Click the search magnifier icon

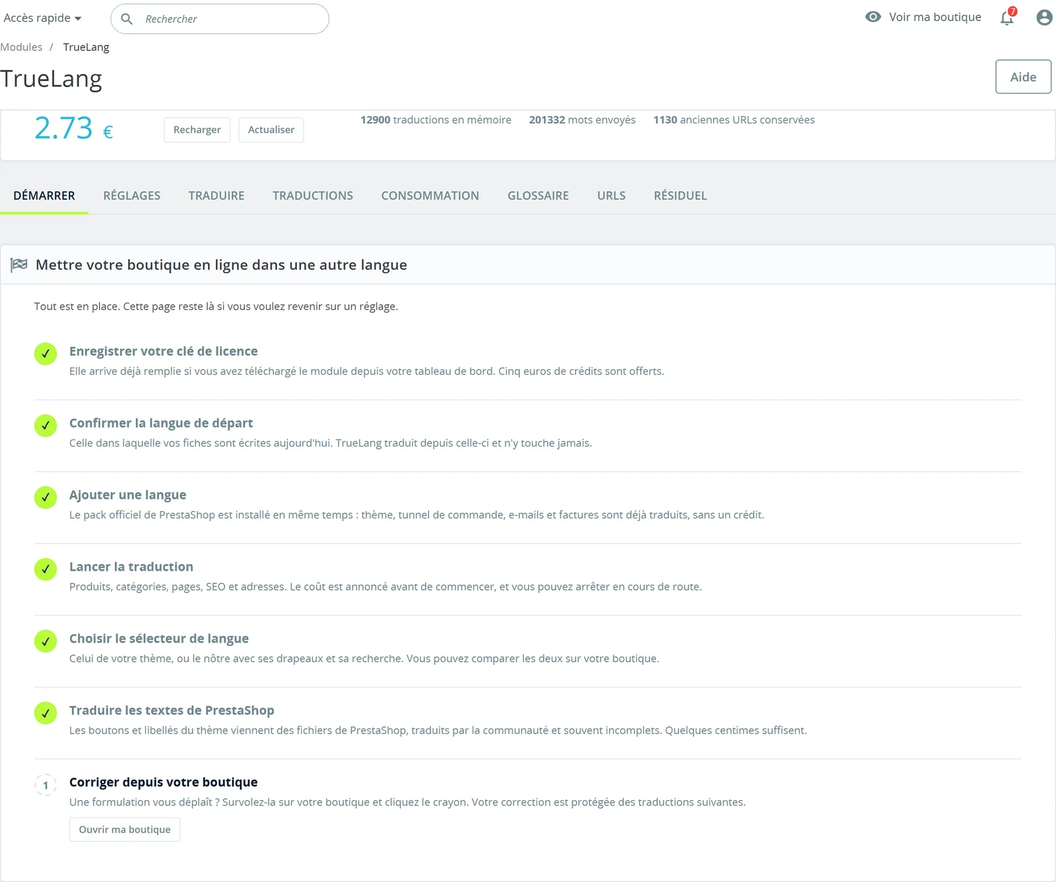coord(127,19)
